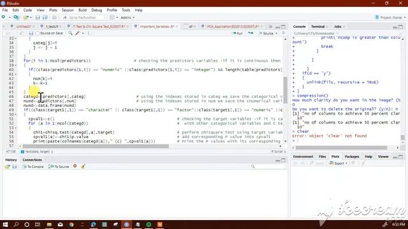
Task: Collapse the code fold at line 41
Action: (16, 74)
